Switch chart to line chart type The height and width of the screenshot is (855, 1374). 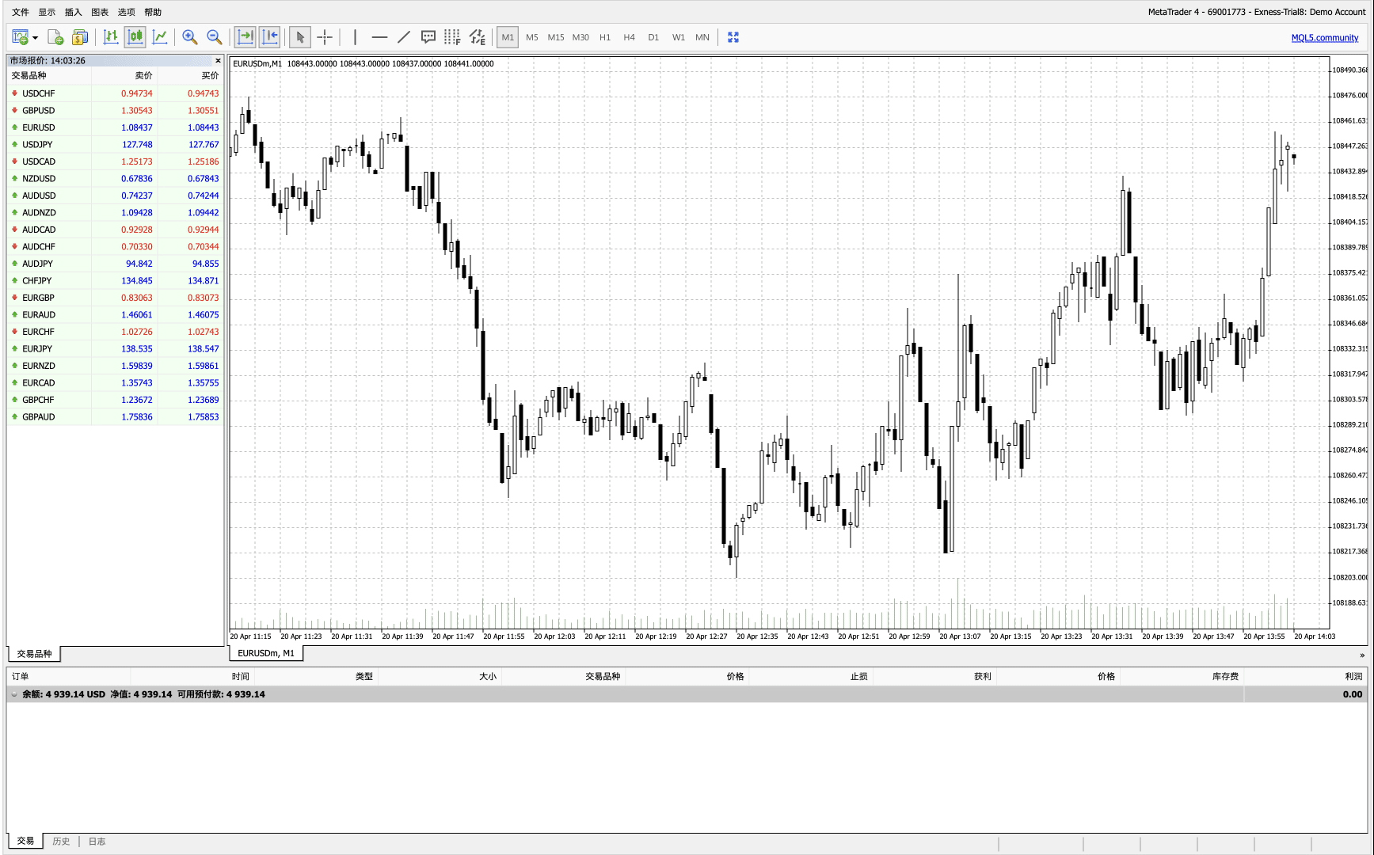click(x=160, y=37)
